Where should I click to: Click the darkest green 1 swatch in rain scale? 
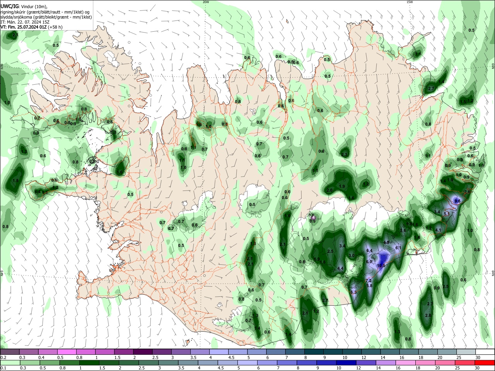tap(89, 362)
